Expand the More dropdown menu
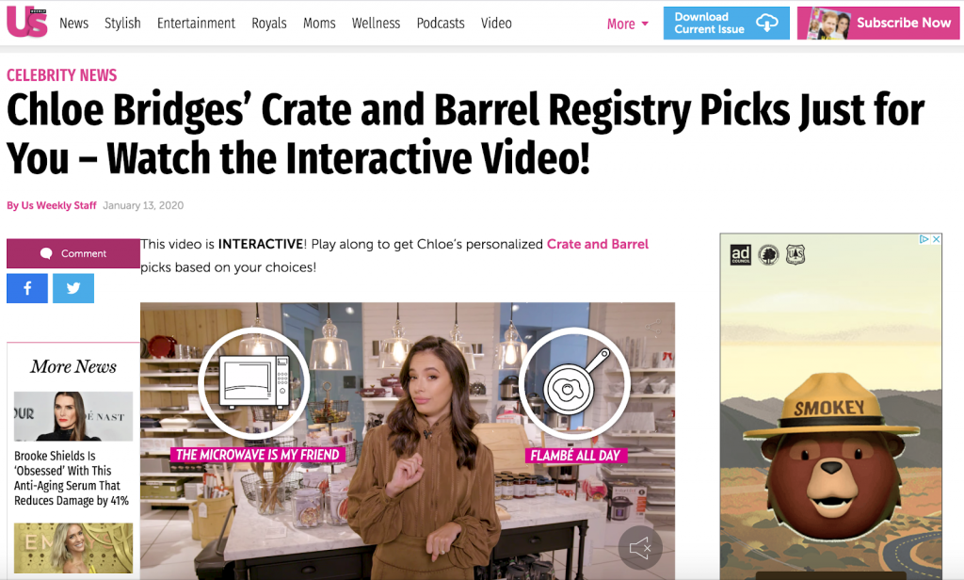 pyautogui.click(x=628, y=24)
